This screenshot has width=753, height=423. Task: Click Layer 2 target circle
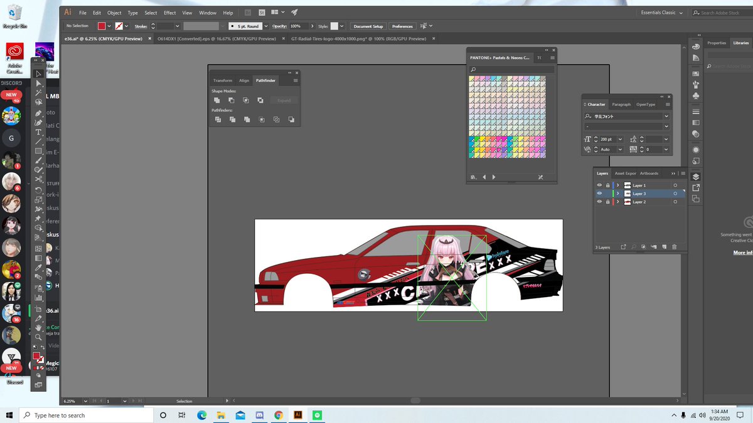coord(675,202)
